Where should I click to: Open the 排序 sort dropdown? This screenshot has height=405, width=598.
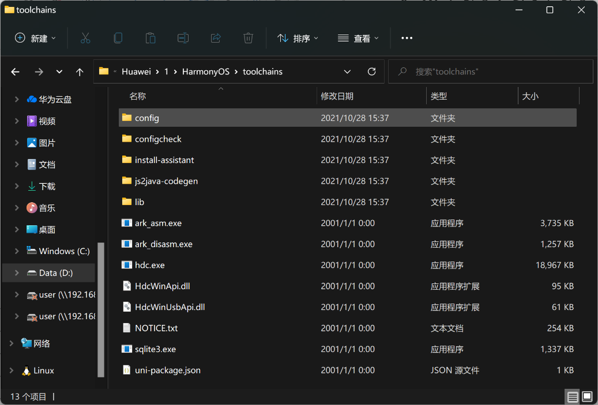(x=298, y=38)
